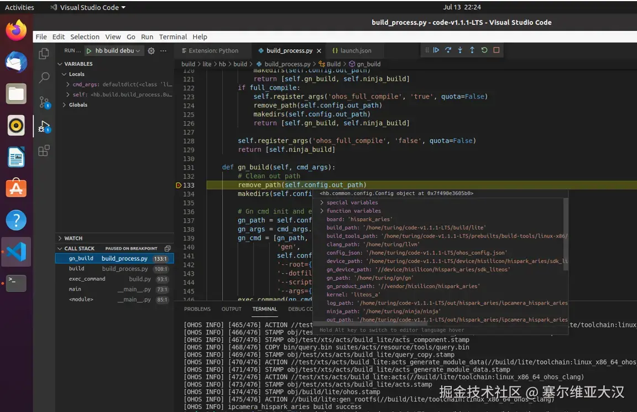Open the Source Control view

click(x=44, y=102)
